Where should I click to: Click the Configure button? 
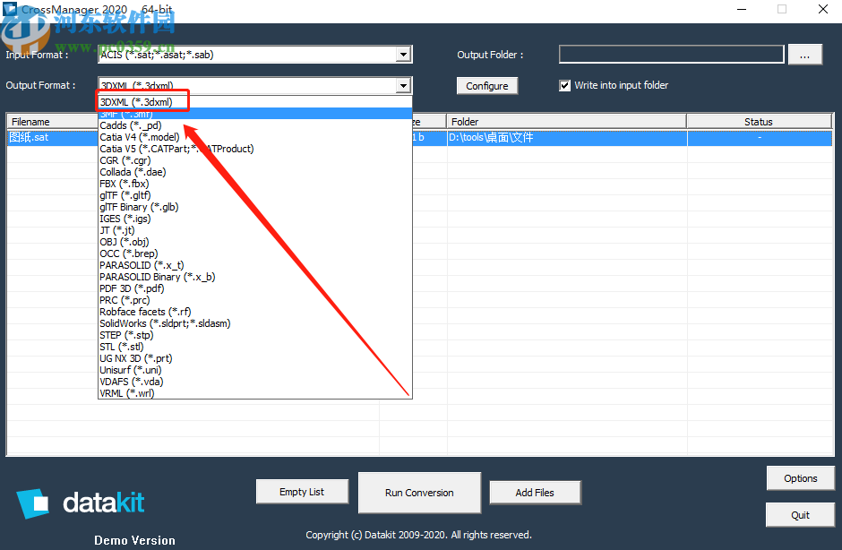[x=486, y=85]
